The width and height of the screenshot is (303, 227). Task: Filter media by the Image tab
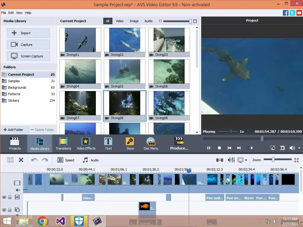134,21
